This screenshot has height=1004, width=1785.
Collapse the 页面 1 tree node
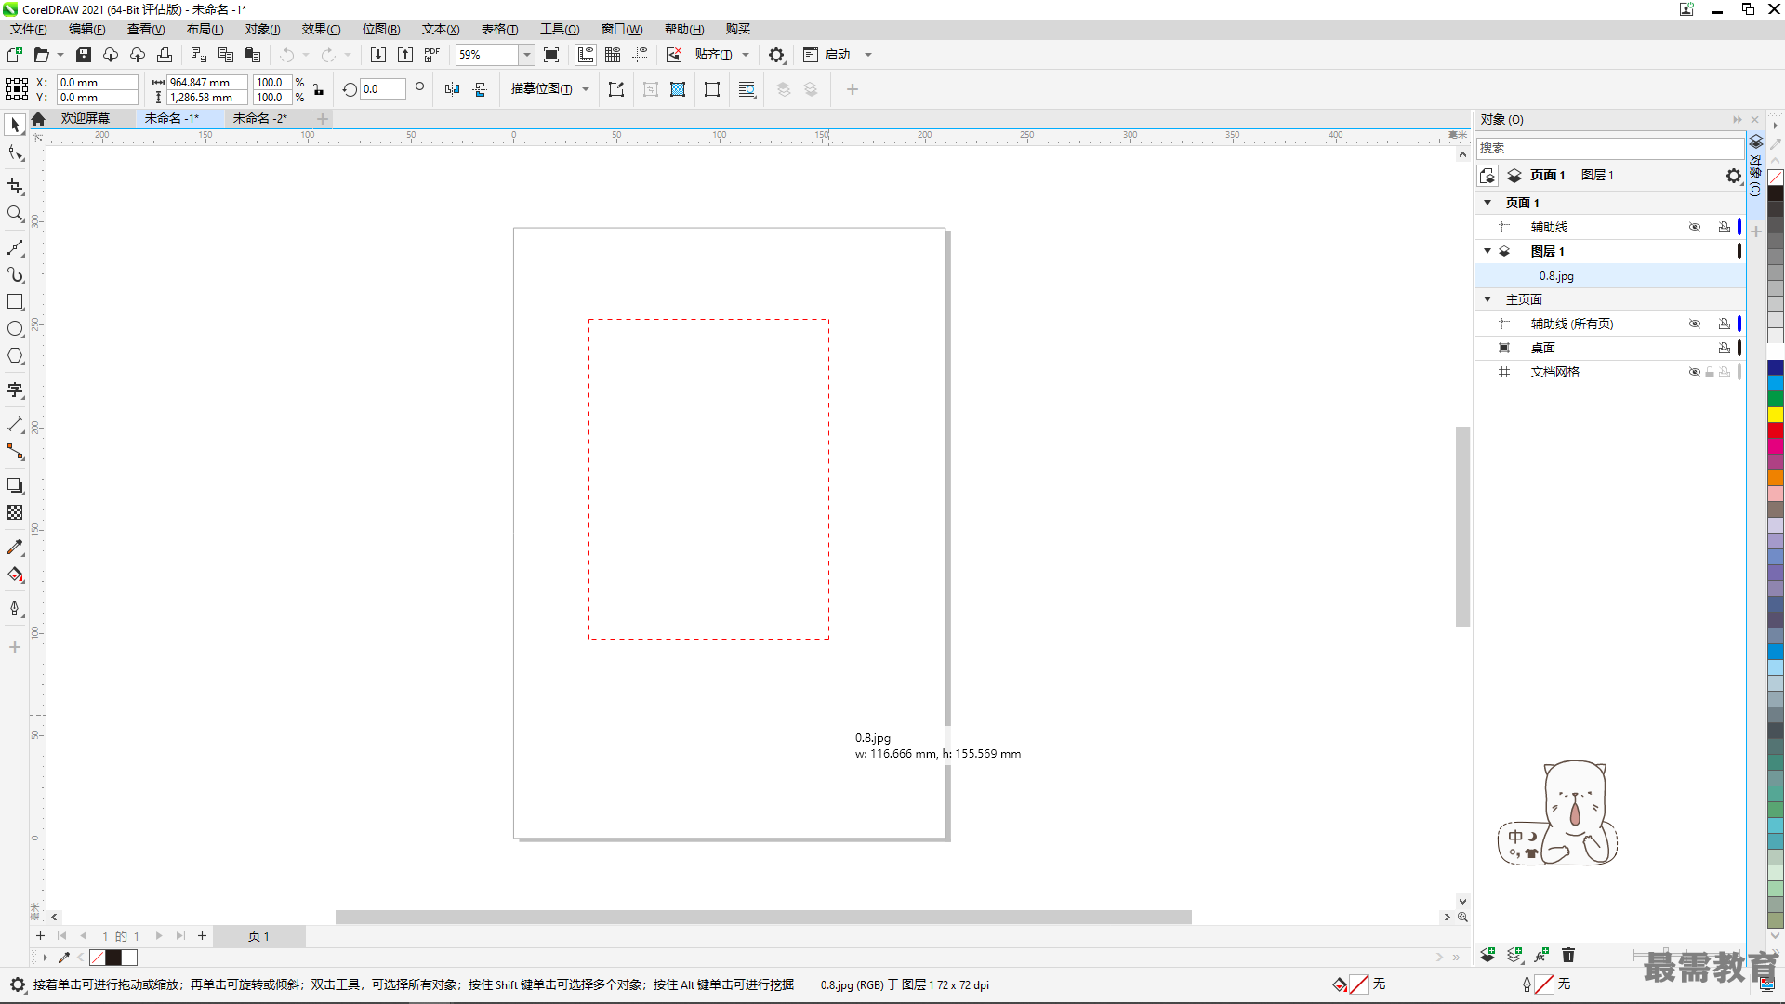tap(1487, 203)
